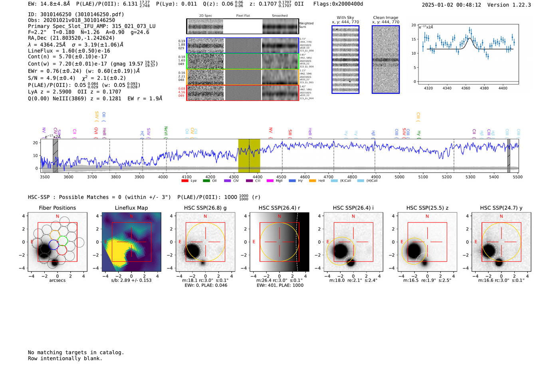Click the red OVI line label

96,132
